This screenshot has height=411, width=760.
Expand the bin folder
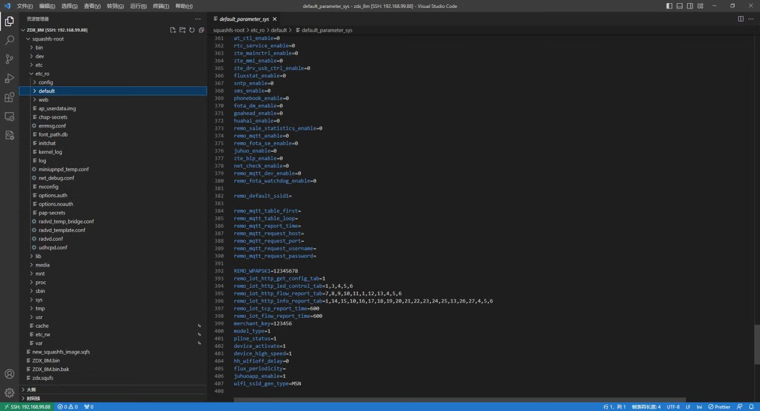pos(113,47)
